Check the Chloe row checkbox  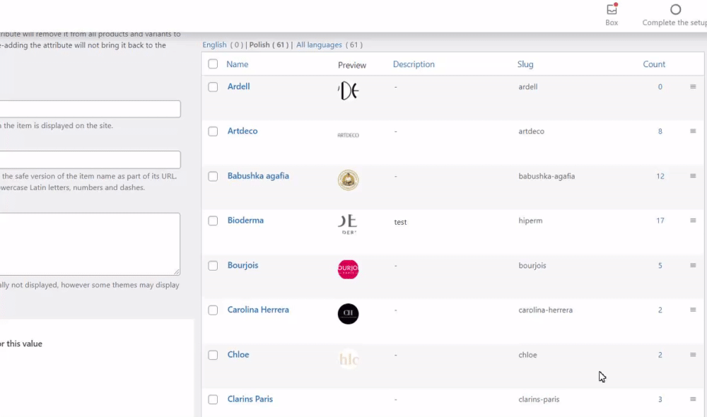213,355
